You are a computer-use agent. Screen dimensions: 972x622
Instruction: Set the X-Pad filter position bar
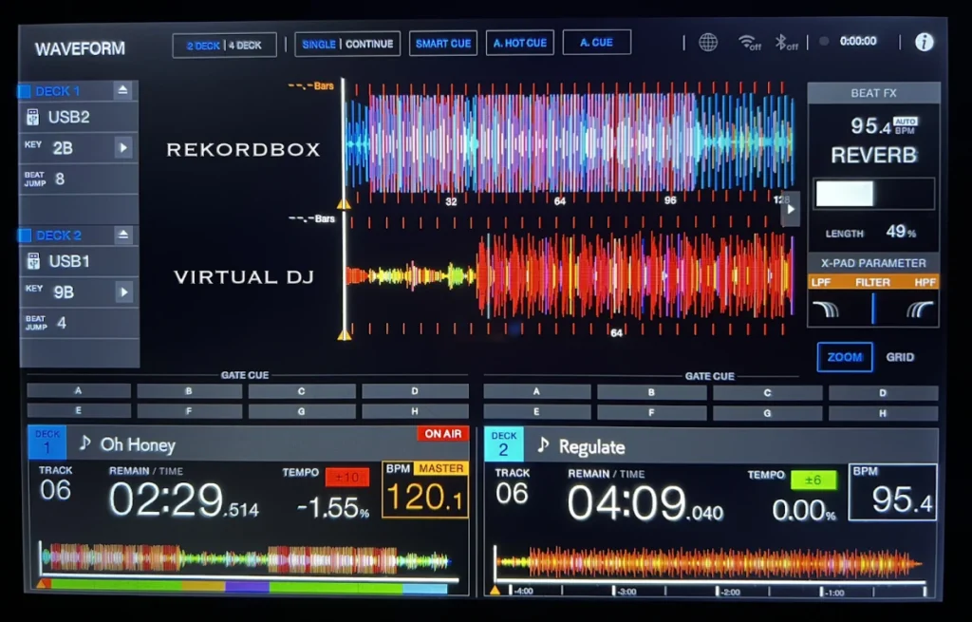point(873,309)
